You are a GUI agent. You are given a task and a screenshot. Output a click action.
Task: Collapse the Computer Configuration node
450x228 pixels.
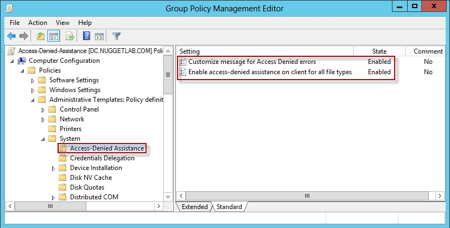pos(12,61)
